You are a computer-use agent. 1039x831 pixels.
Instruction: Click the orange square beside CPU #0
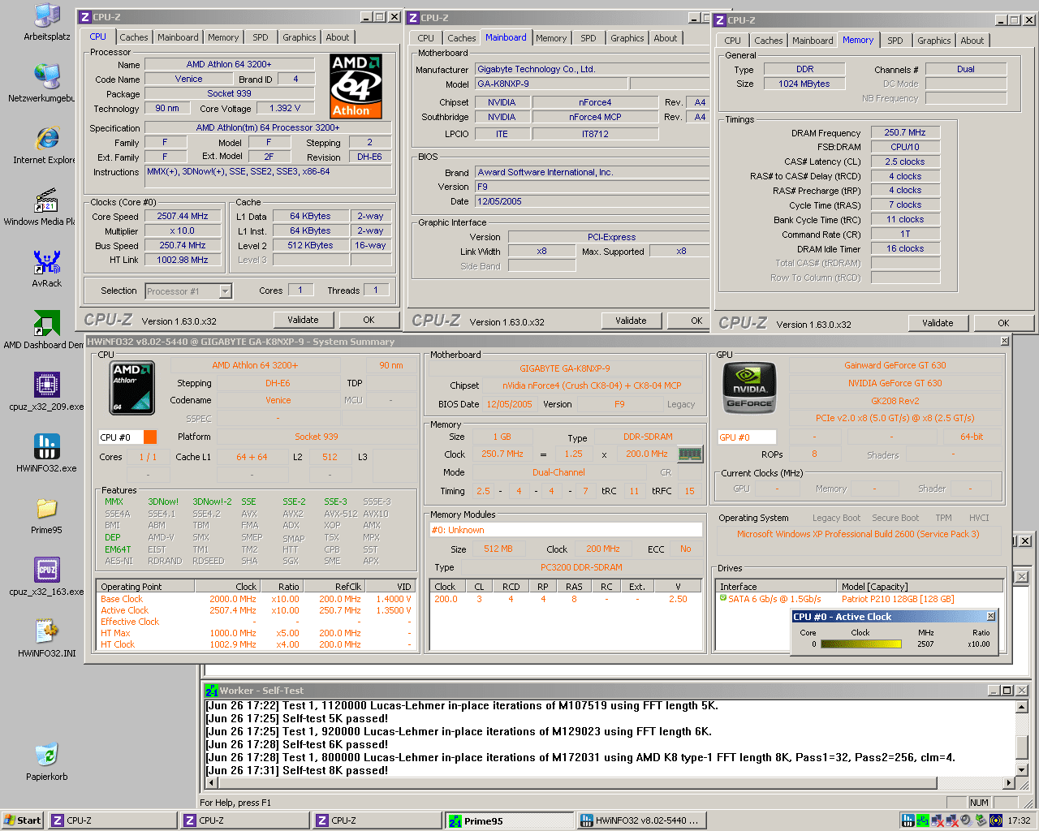click(x=150, y=437)
